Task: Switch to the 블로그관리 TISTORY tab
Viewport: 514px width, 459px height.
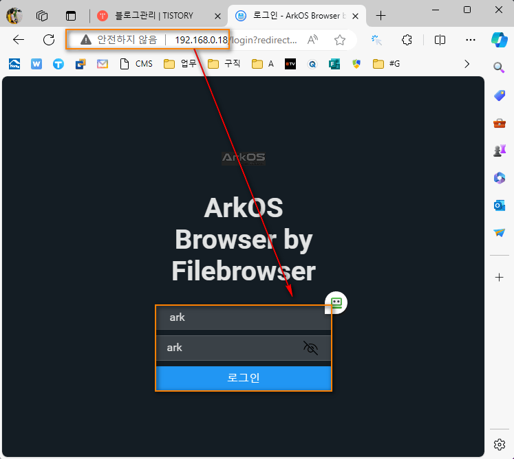Action: click(x=154, y=15)
